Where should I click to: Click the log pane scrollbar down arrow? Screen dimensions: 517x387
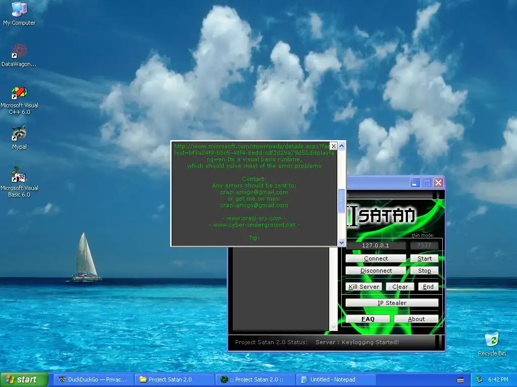(x=333, y=327)
